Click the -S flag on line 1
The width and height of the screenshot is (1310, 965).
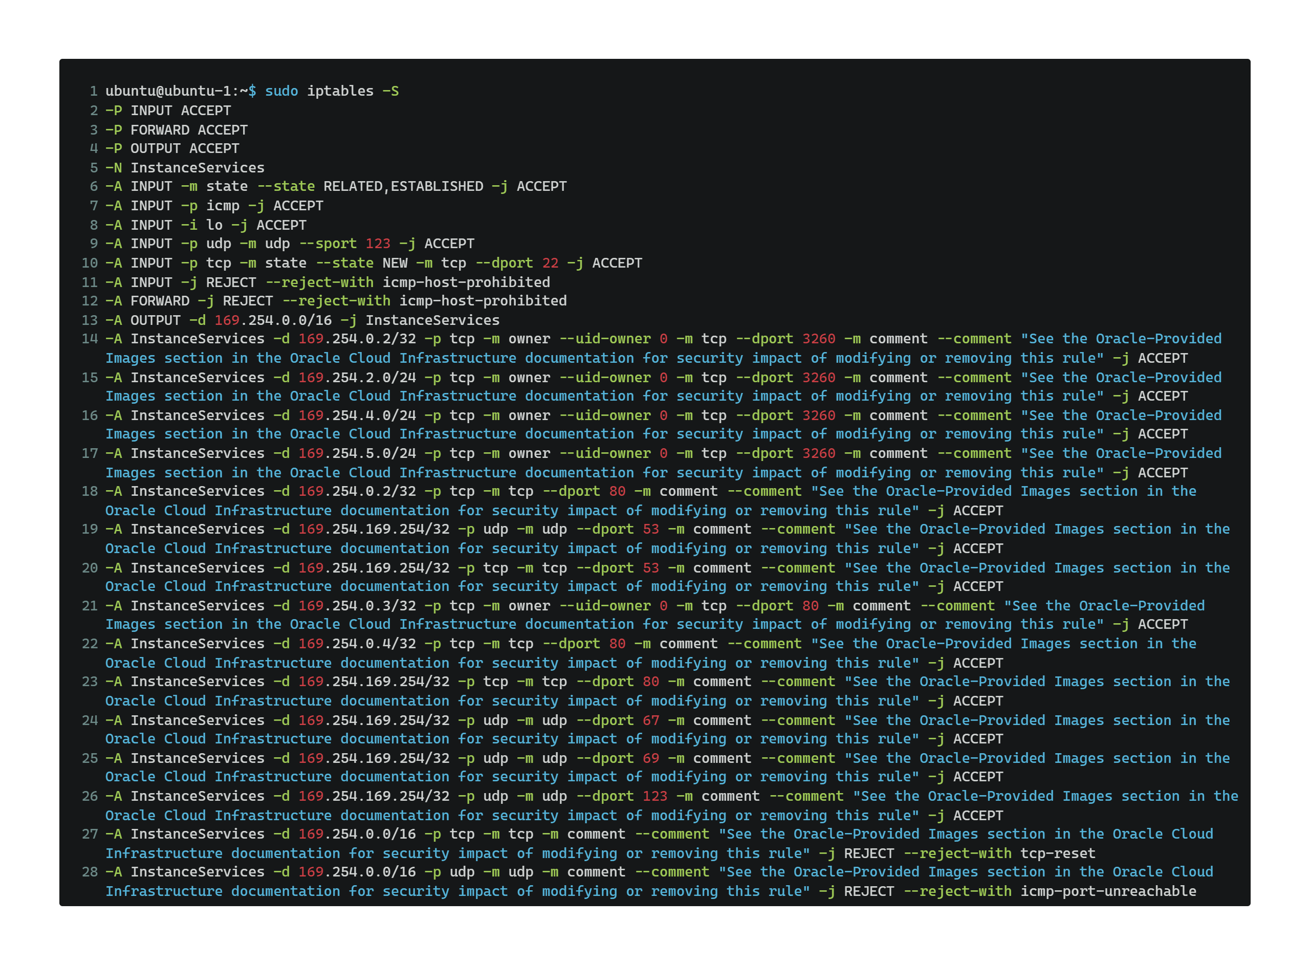[x=391, y=91]
